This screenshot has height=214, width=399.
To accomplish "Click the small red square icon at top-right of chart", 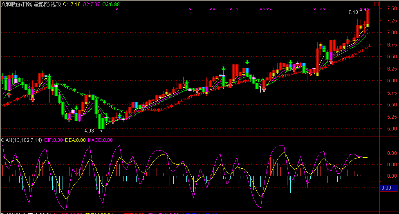I will pyautogui.click(x=377, y=4).
